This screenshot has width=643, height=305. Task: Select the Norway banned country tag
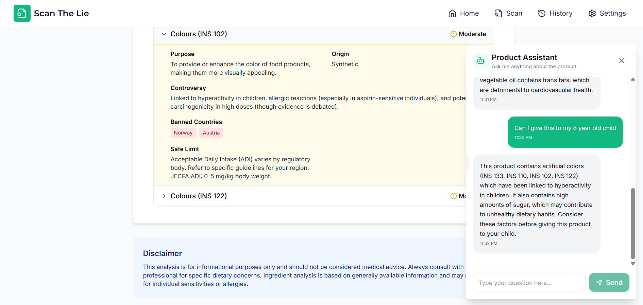(x=183, y=133)
